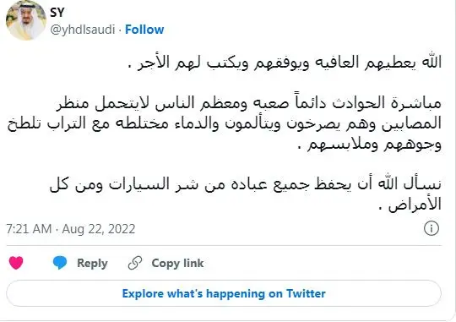Like the tweet with the heart icon
This screenshot has height=322, width=456.
coord(16,263)
